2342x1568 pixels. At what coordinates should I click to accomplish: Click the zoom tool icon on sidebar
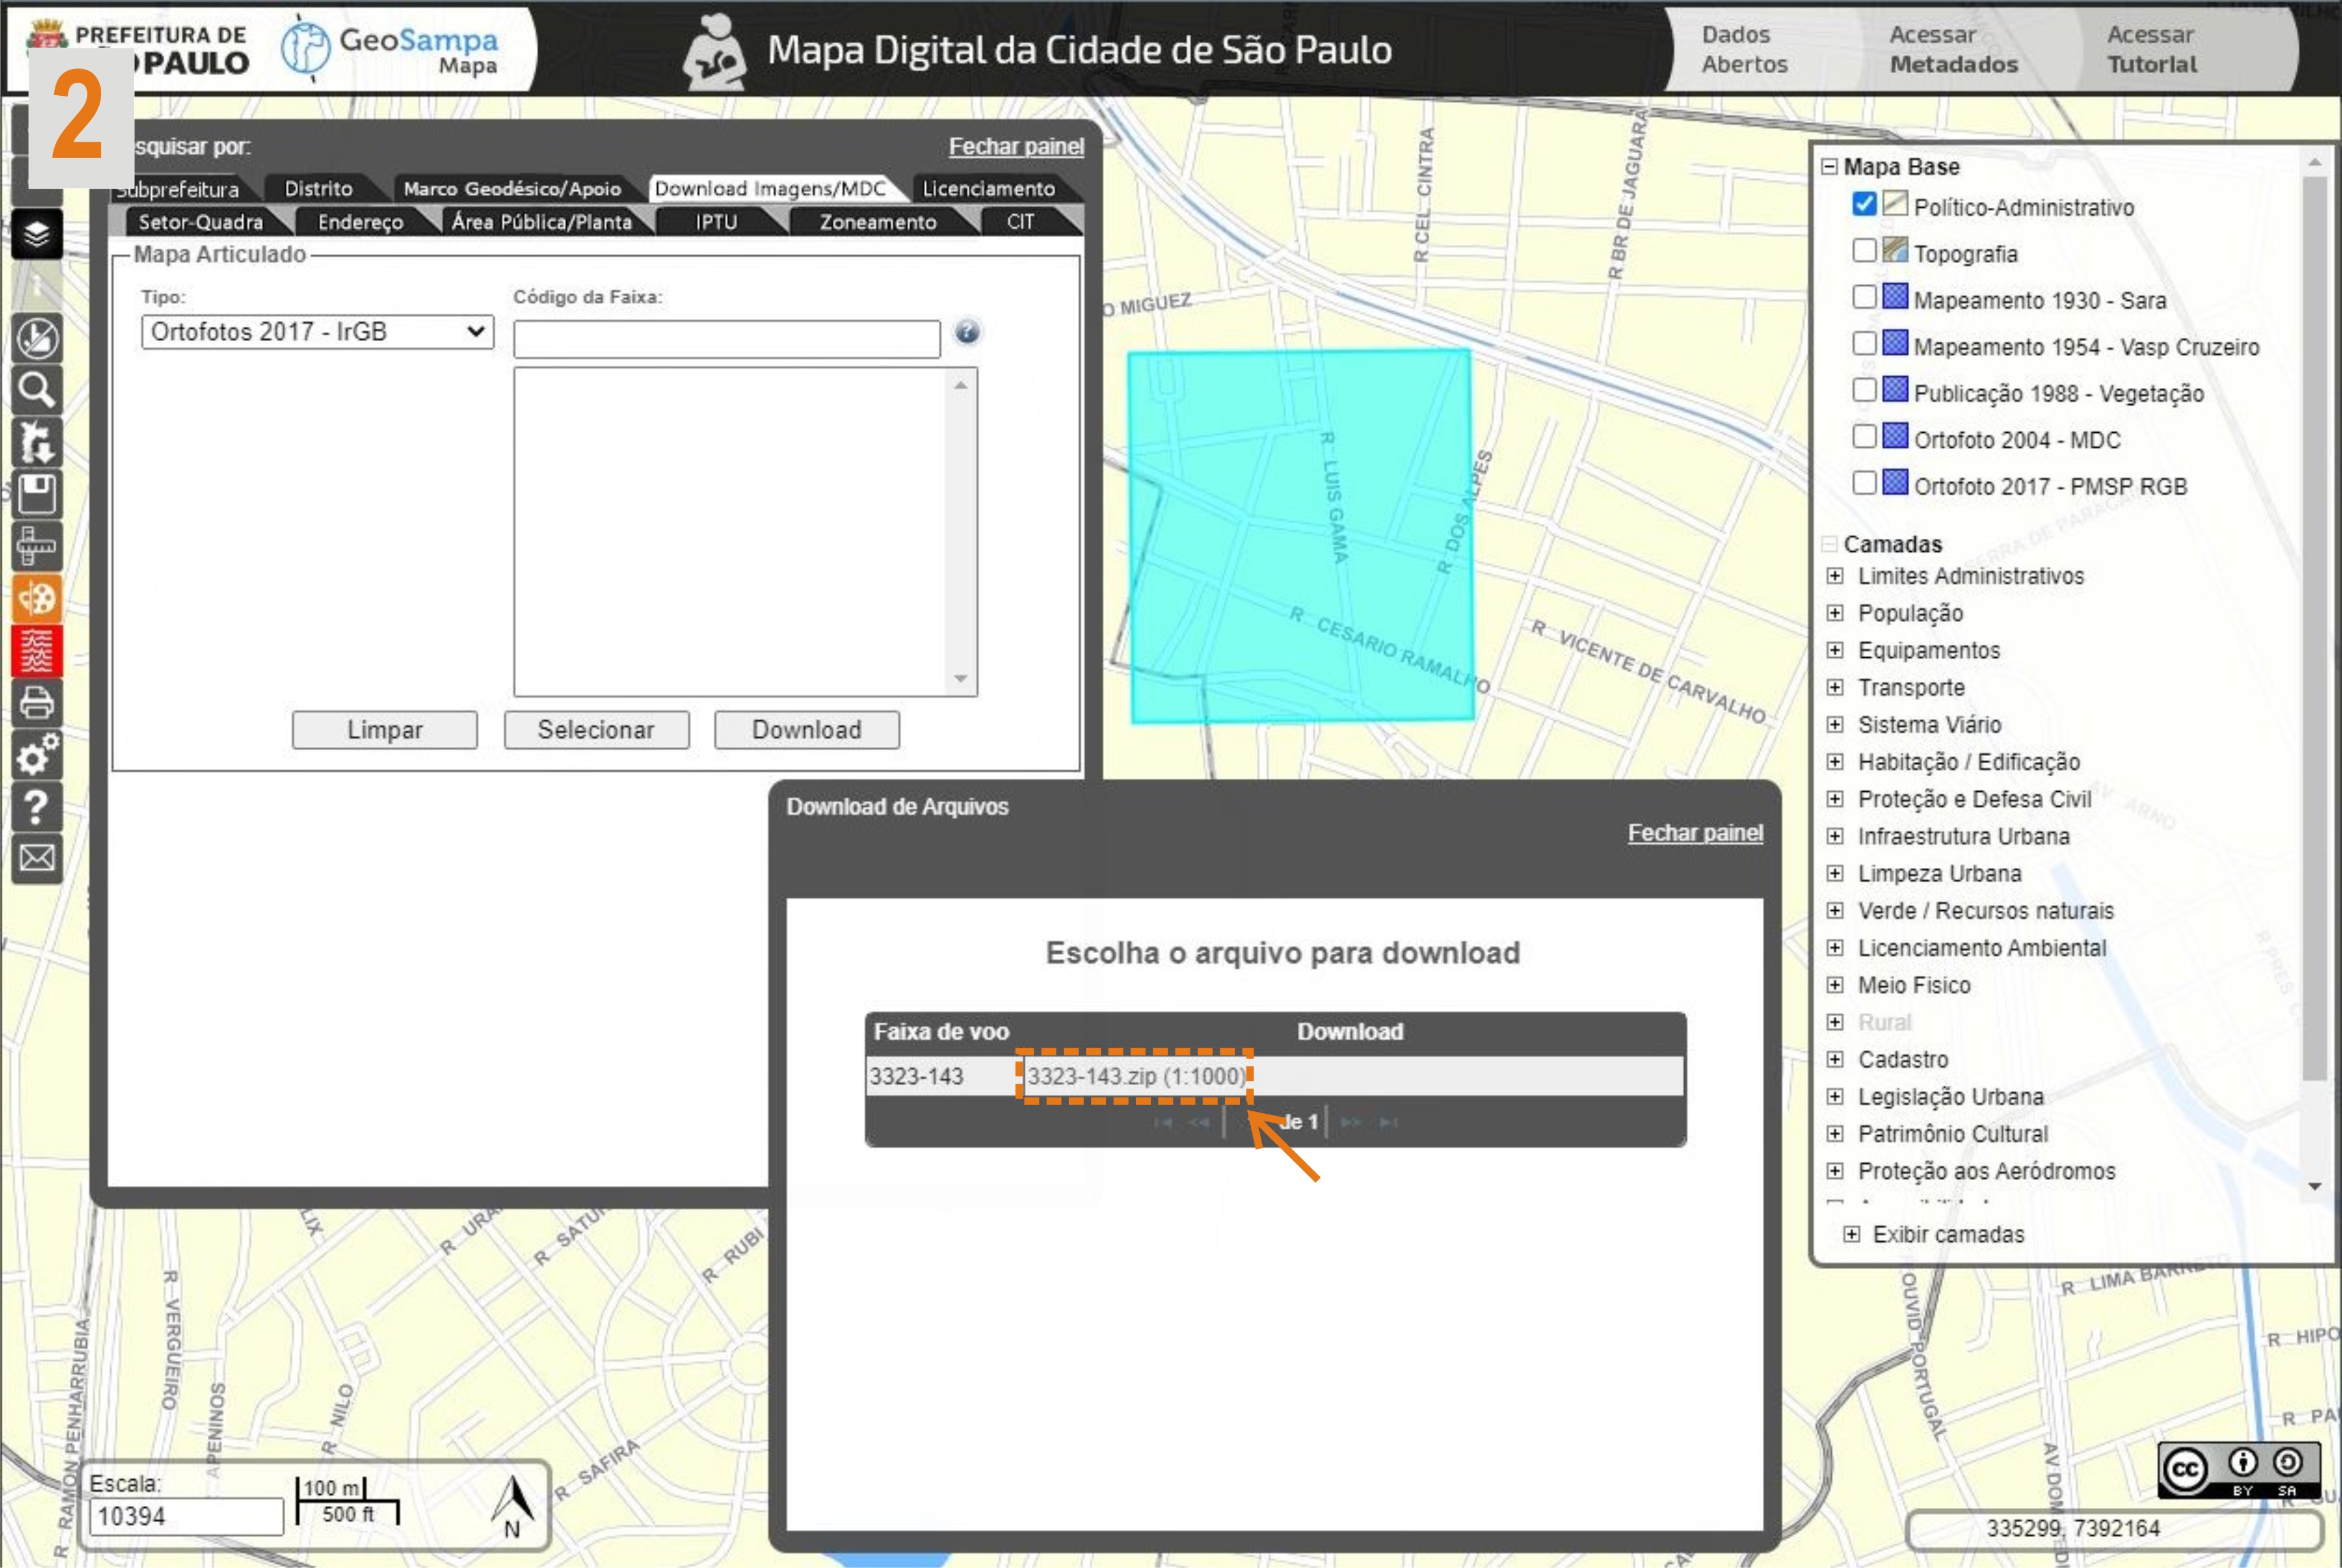pos(39,389)
